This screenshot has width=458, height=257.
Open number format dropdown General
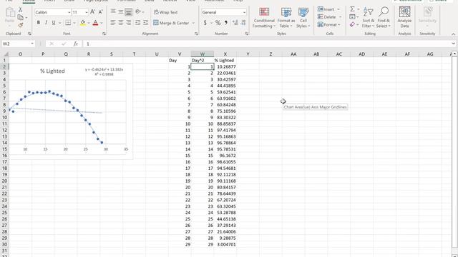pyautogui.click(x=244, y=12)
